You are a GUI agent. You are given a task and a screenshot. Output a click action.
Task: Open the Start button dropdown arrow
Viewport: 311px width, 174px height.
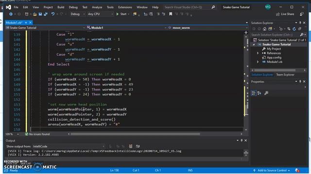click(x=128, y=14)
